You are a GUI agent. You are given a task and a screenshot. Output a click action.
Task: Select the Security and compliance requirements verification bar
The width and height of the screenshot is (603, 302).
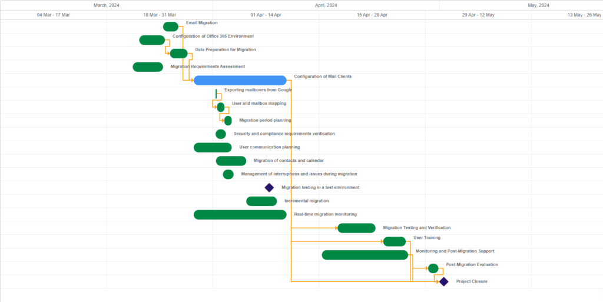221,134
